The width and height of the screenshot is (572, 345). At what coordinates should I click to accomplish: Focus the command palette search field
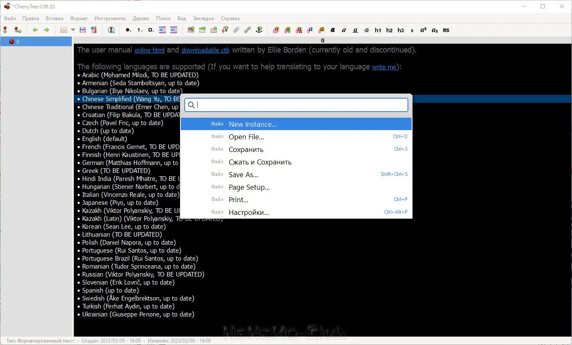[x=296, y=105]
